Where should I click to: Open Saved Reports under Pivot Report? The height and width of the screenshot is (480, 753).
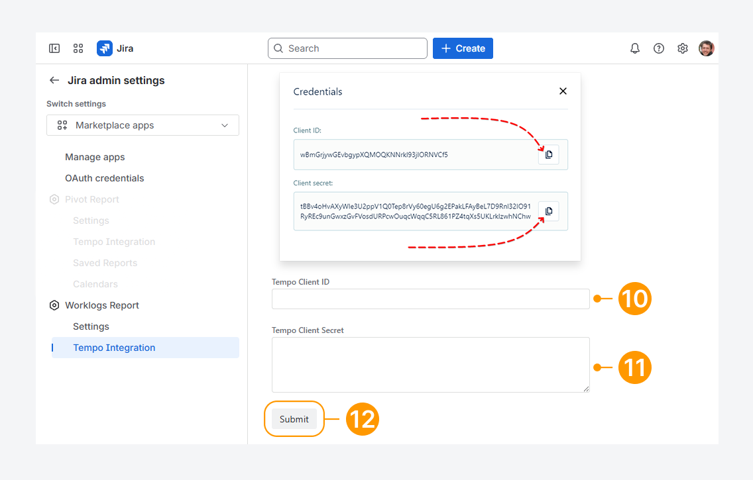pos(105,263)
